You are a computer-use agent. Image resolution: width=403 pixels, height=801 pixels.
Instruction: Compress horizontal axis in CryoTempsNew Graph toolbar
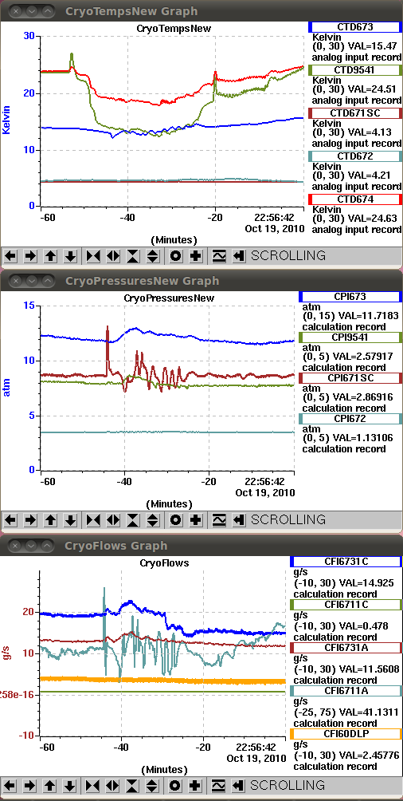tap(93, 255)
